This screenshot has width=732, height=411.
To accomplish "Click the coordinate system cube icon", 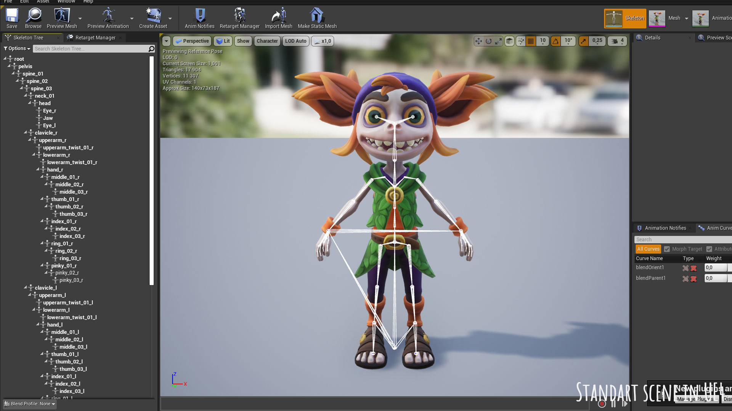I will click(x=509, y=41).
